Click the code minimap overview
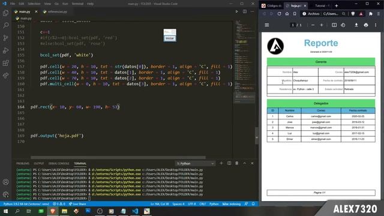 [x=244, y=62]
